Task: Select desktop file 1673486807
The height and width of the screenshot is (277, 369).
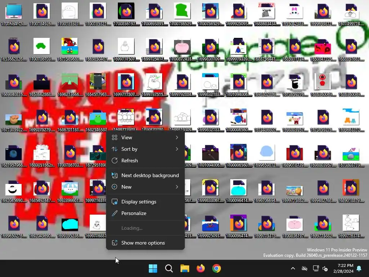Action: point(267,120)
